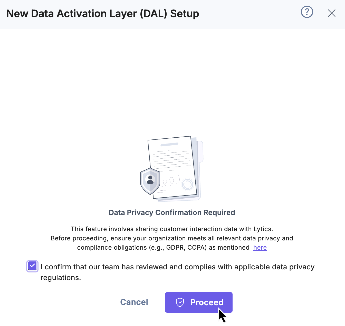345x326 pixels.
Task: Click the Lytics data sharing notice text
Action: click(172, 229)
